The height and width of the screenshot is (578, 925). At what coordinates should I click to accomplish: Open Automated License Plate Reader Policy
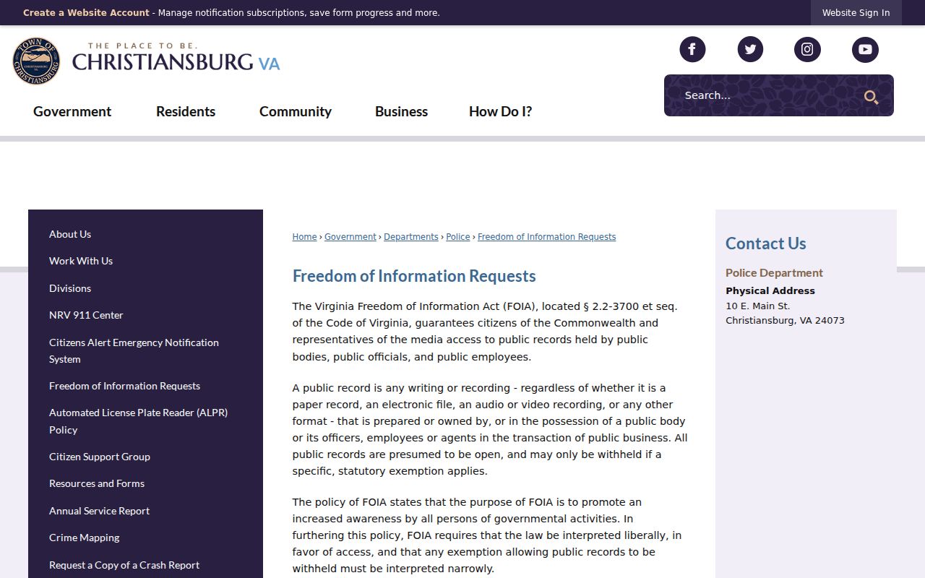[138, 421]
